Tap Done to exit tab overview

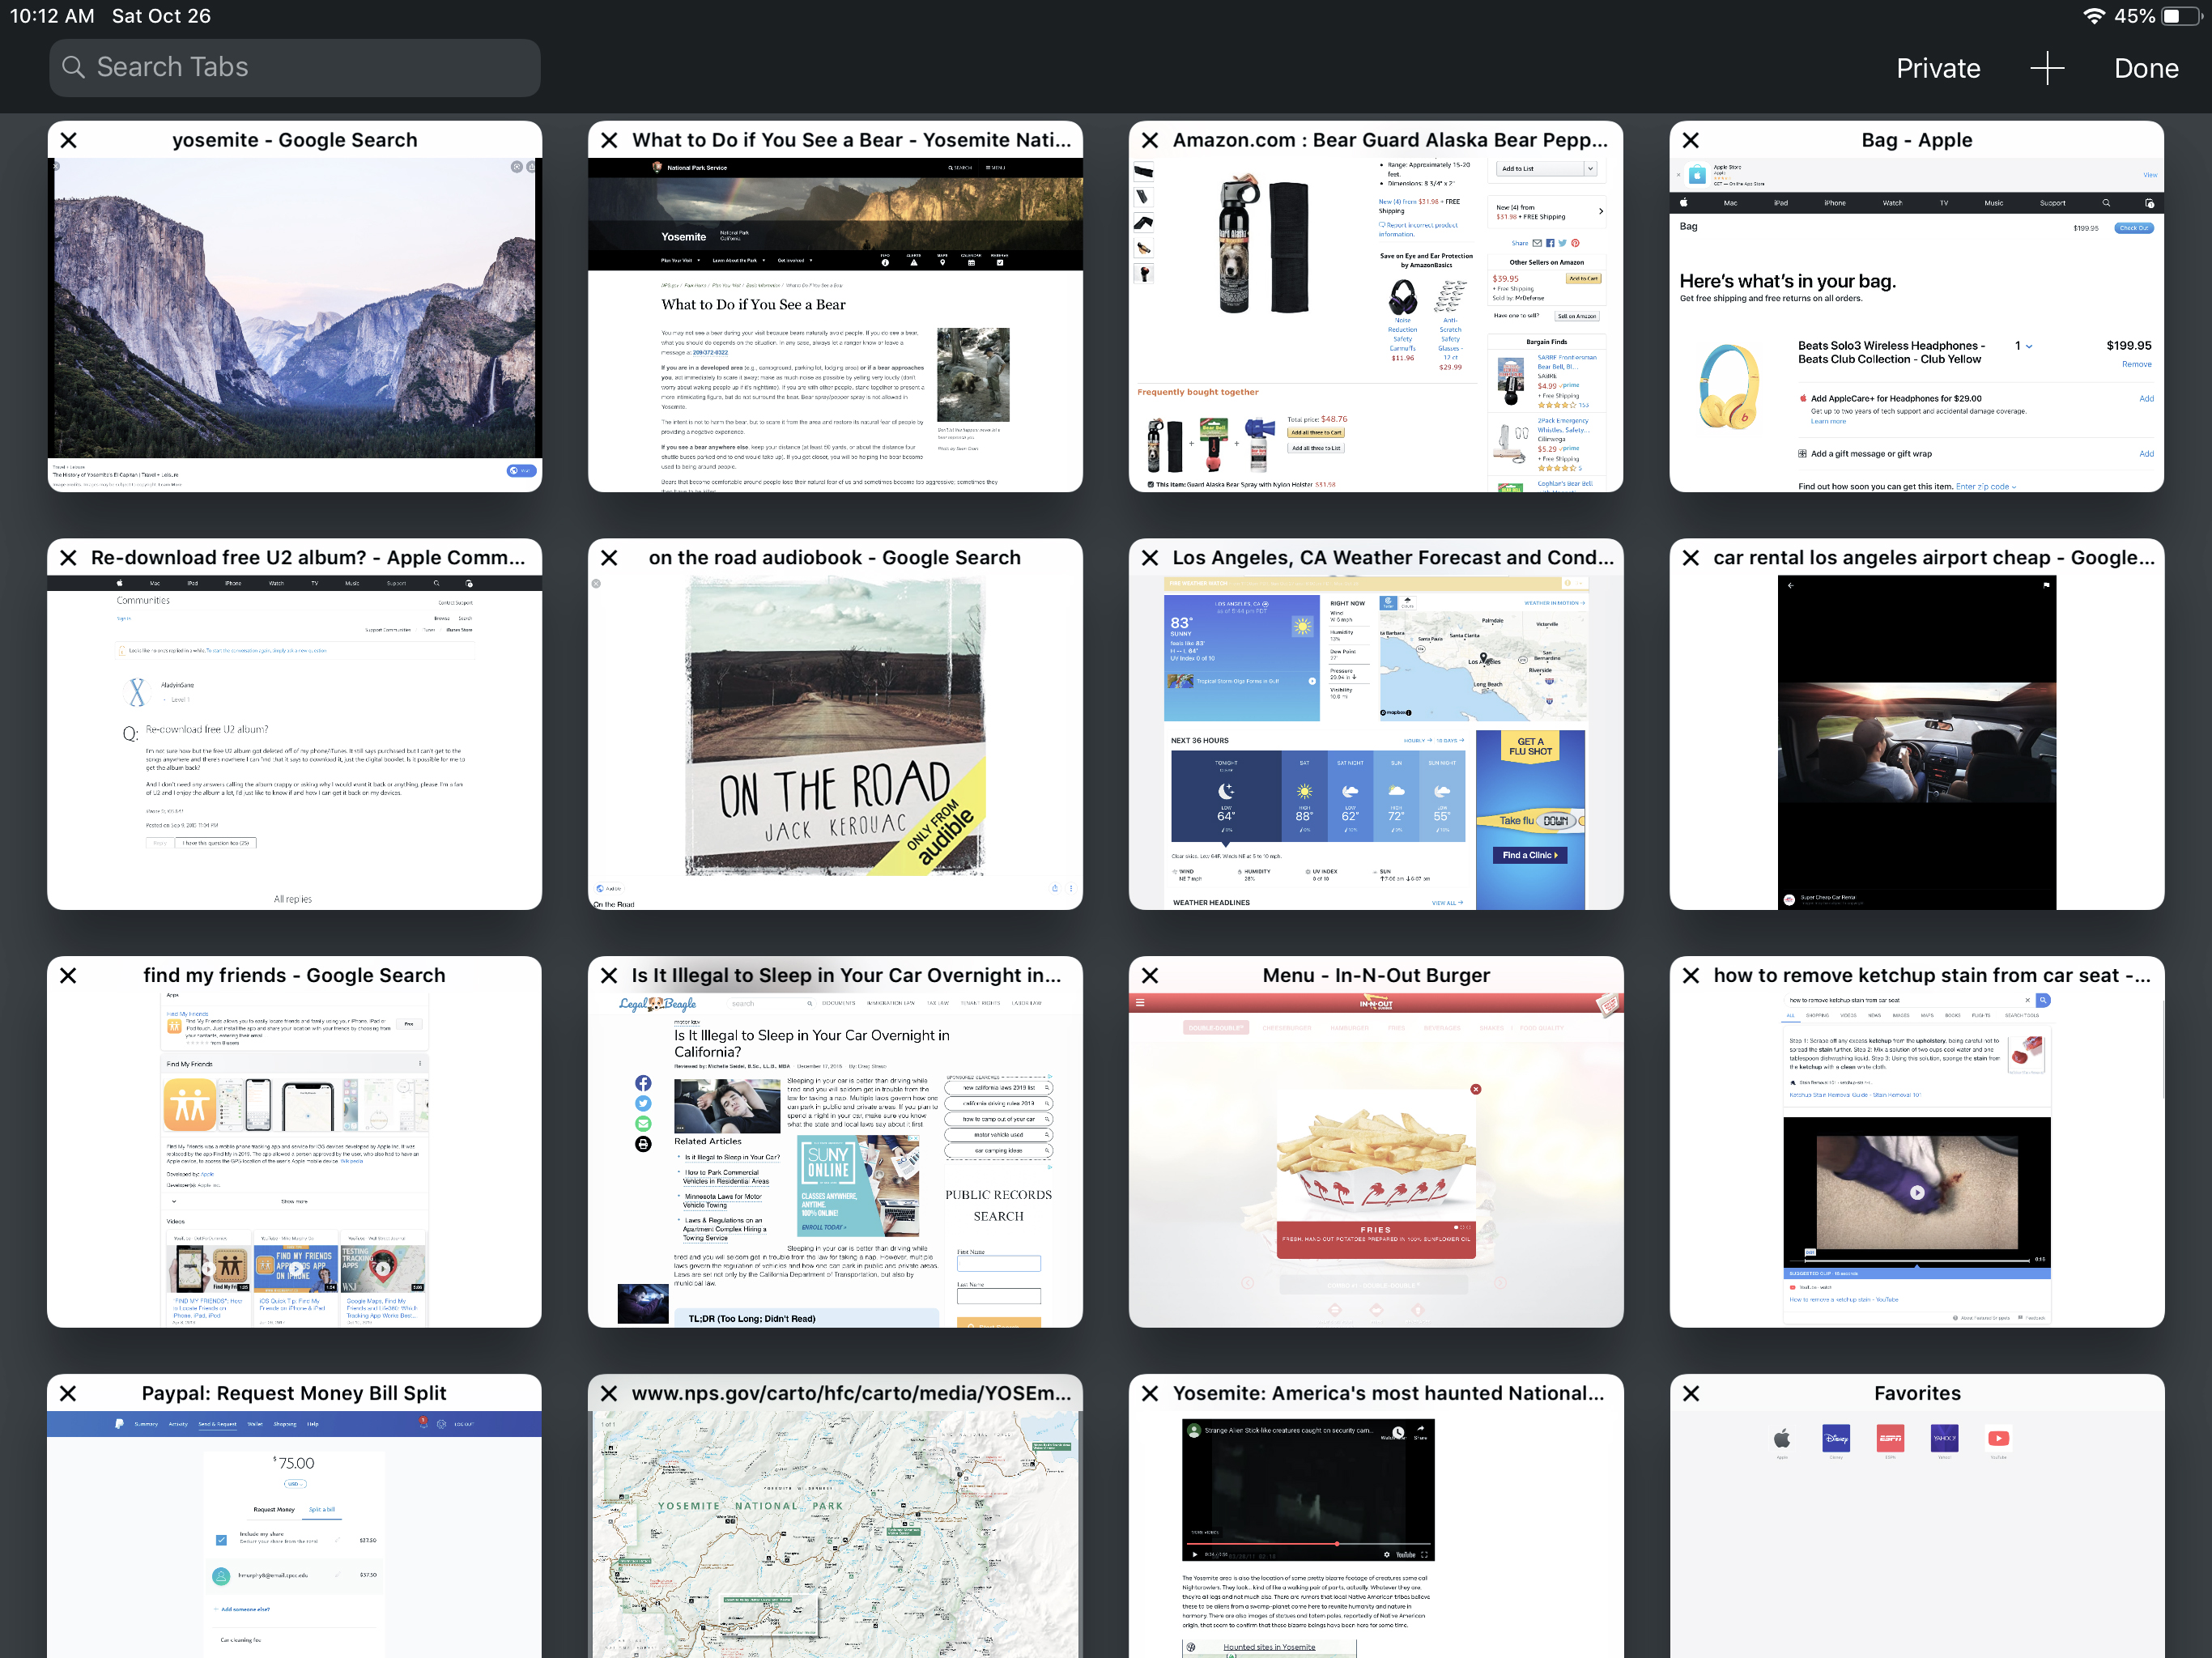[2146, 68]
